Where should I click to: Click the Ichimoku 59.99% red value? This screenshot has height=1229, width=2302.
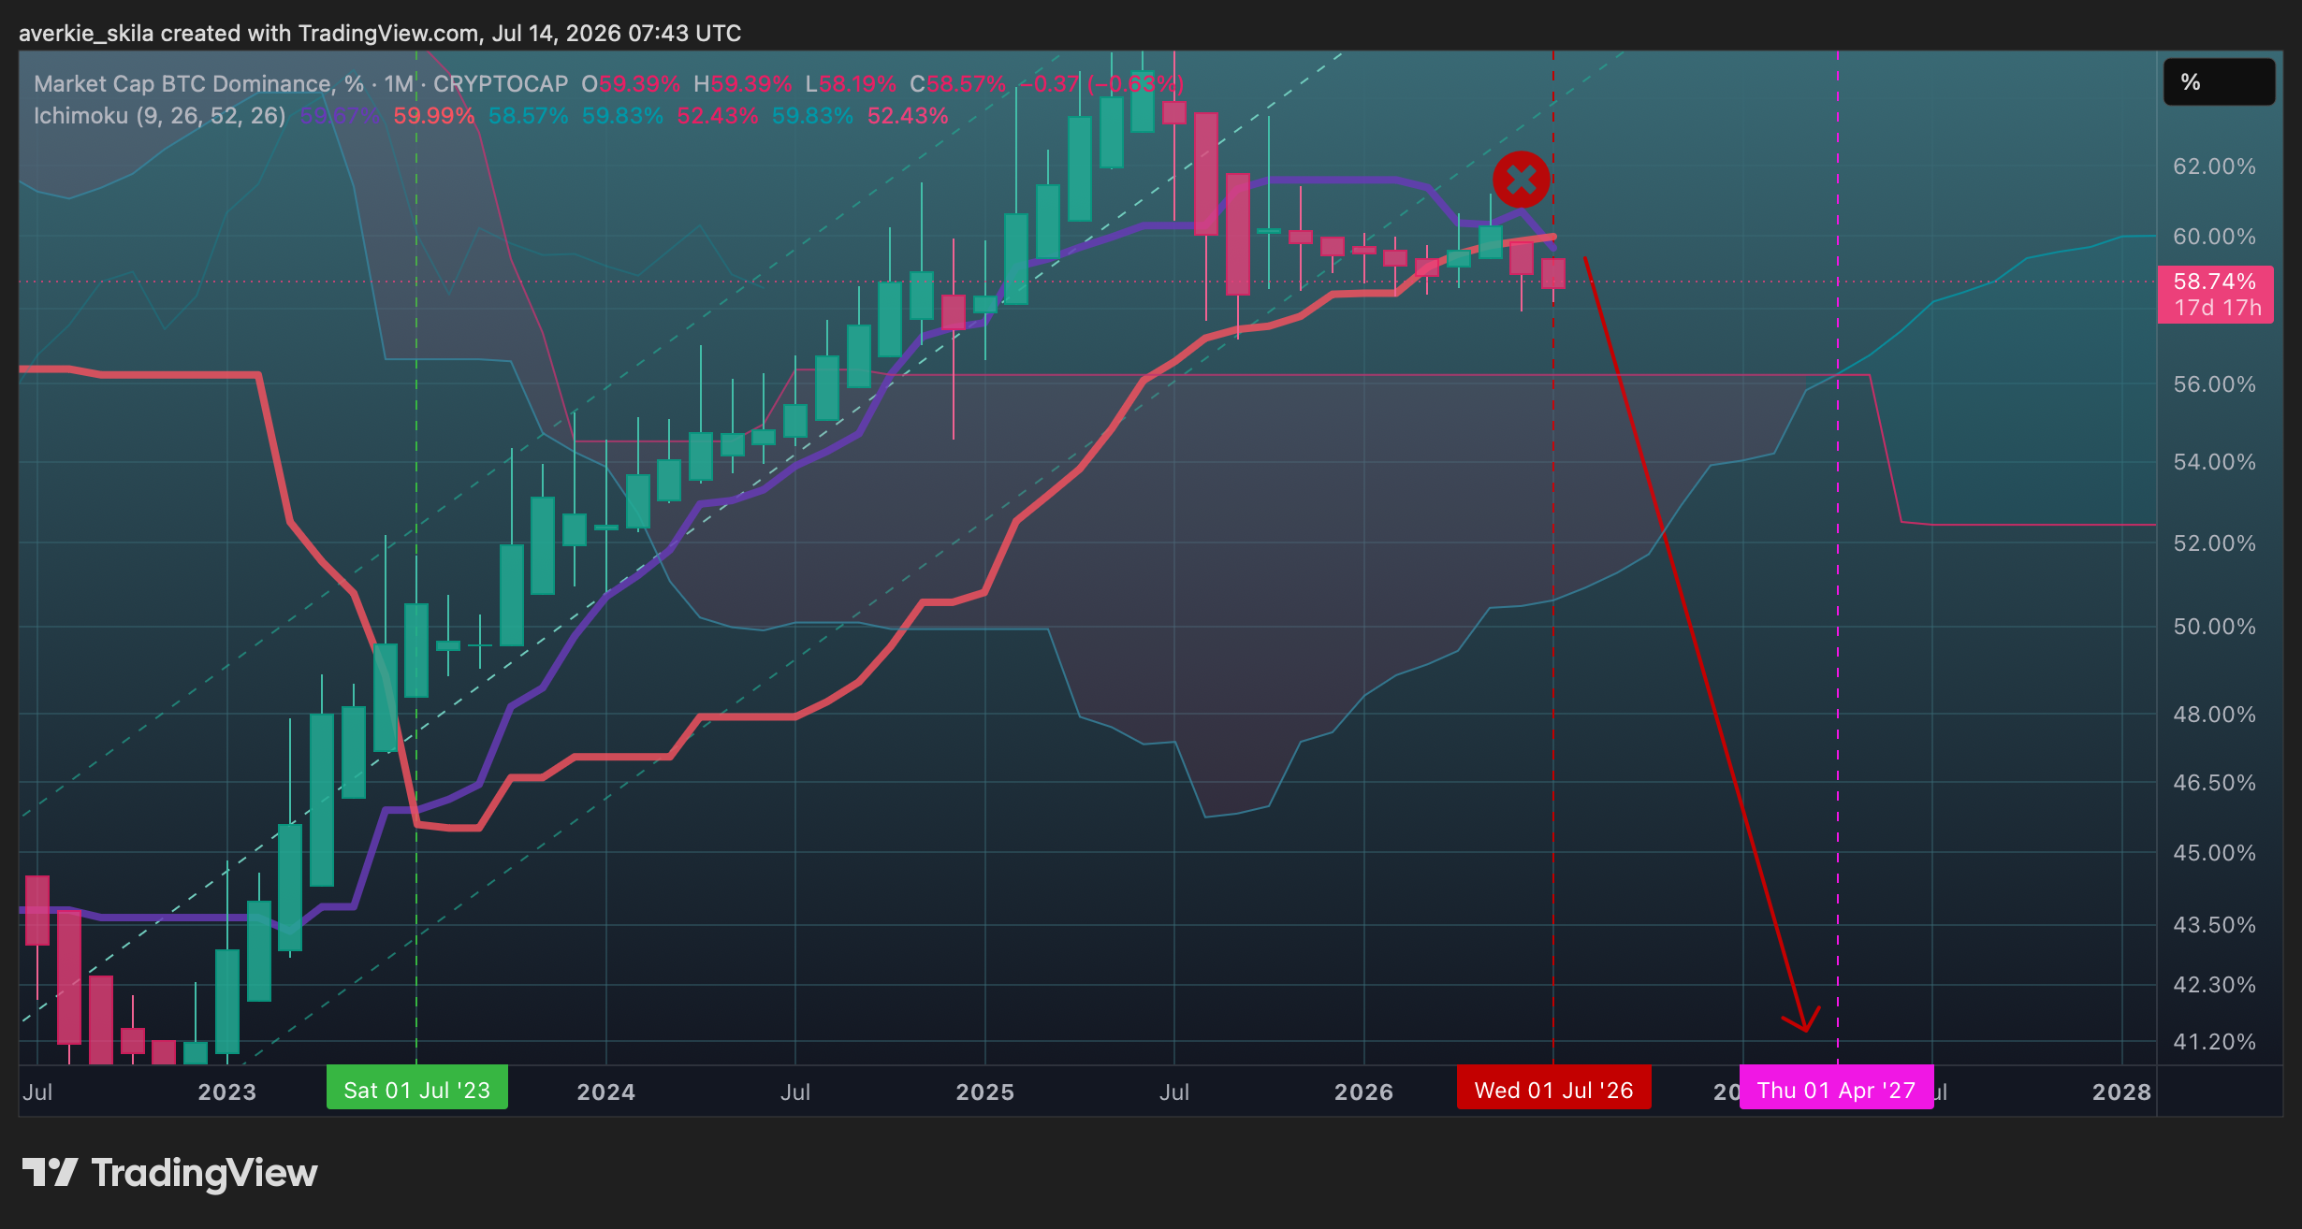[434, 116]
